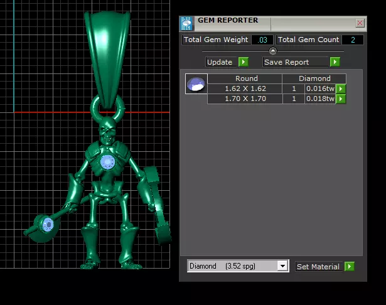Click the Update label button
The width and height of the screenshot is (386, 305).
point(222,62)
